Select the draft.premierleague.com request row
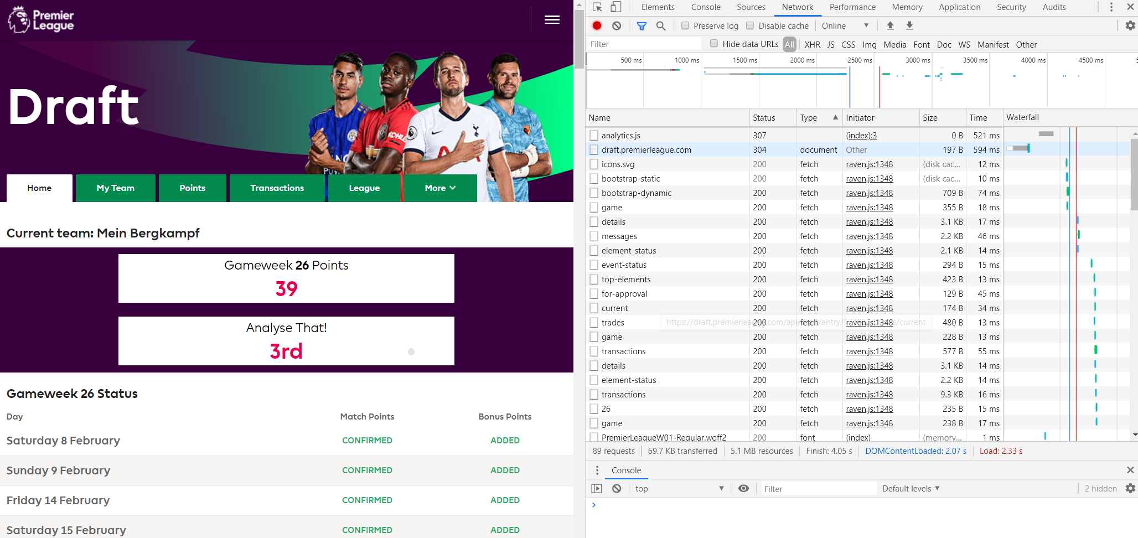This screenshot has width=1138, height=538. (x=795, y=149)
